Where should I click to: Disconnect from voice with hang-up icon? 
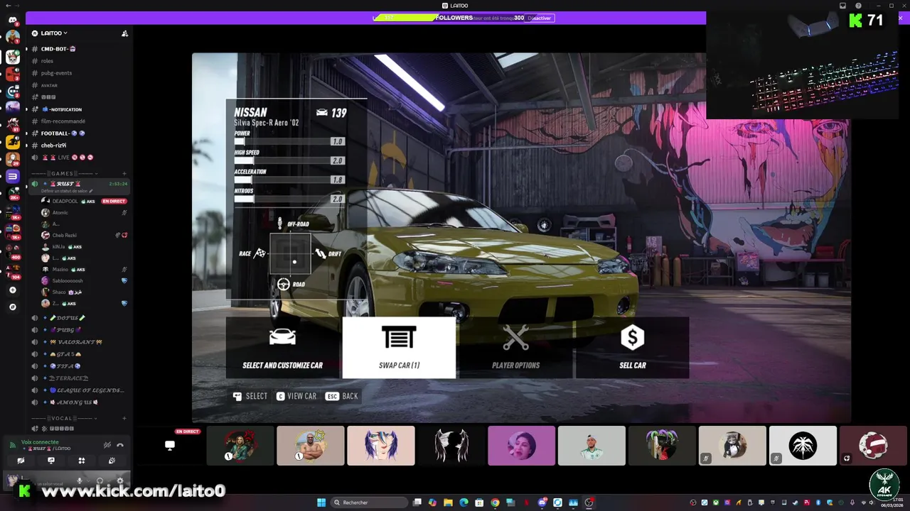click(120, 445)
